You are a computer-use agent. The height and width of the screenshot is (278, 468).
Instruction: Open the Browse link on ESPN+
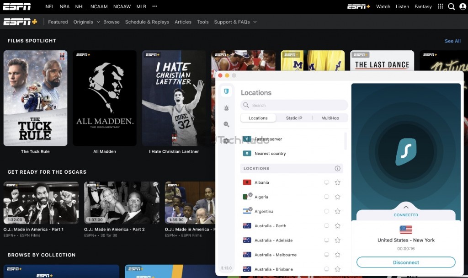click(112, 22)
